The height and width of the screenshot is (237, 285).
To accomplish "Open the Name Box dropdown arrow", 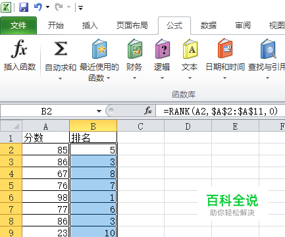I will click(x=99, y=111).
